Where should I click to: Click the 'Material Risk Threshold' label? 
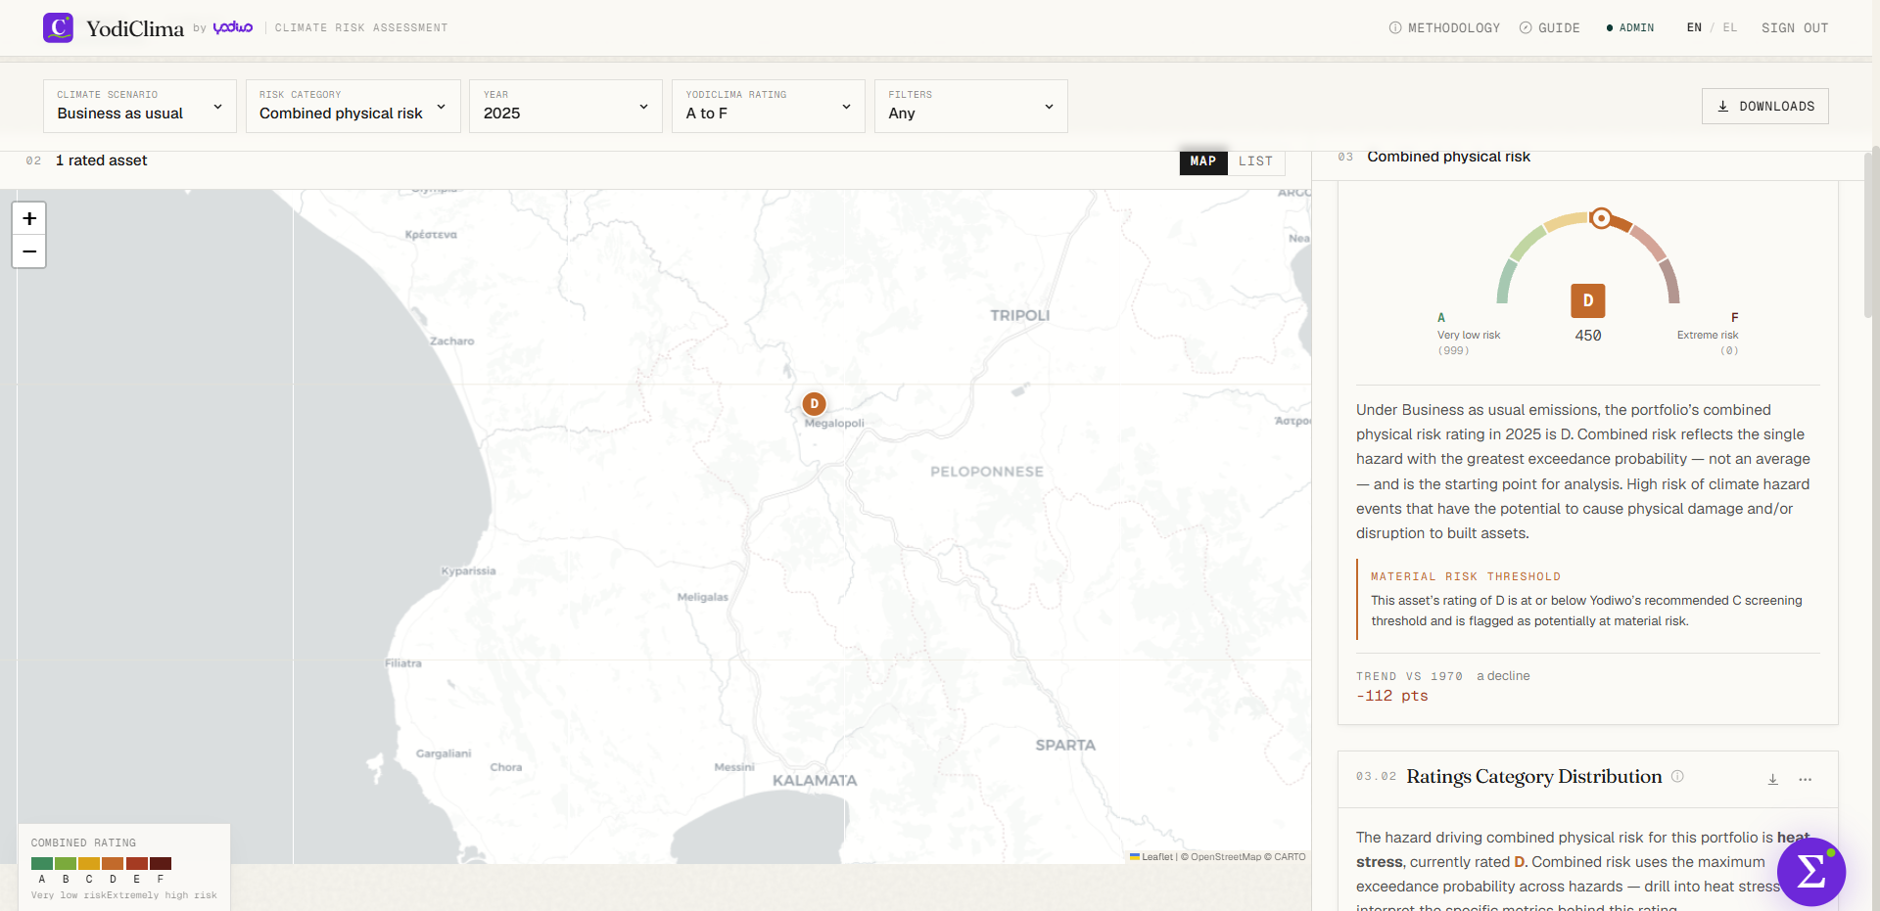1466,577
